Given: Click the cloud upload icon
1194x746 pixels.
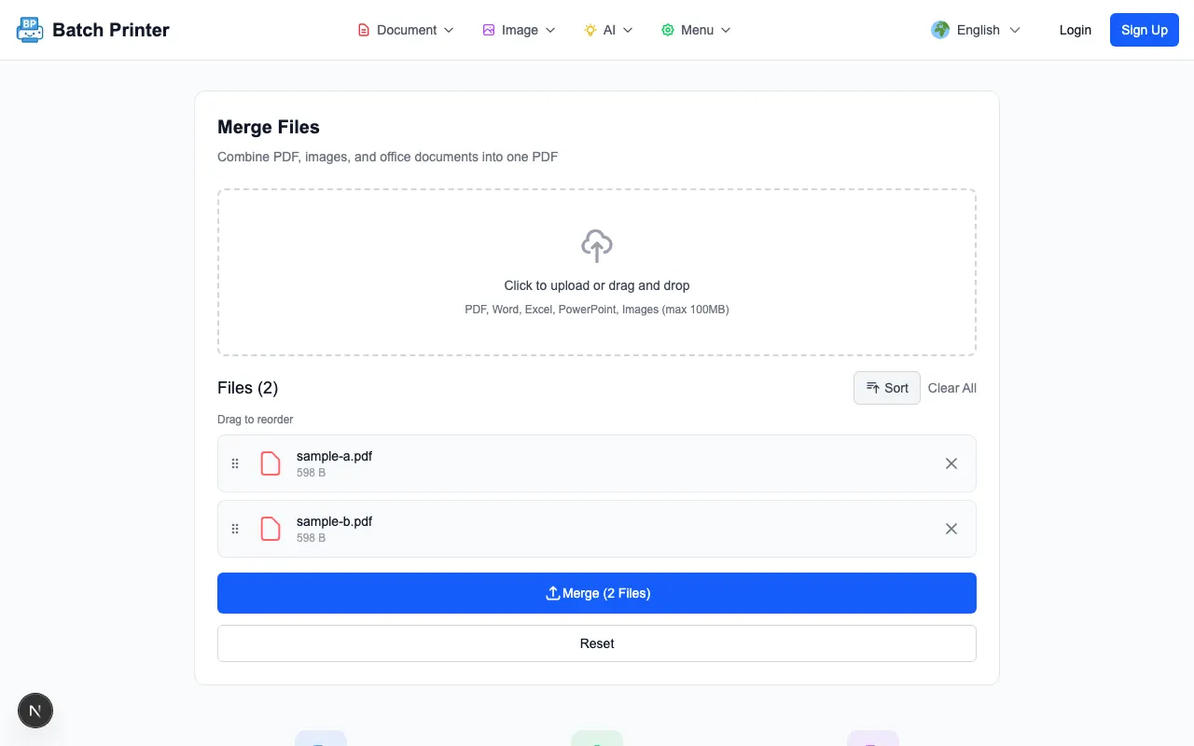Looking at the screenshot, I should pyautogui.click(x=597, y=246).
